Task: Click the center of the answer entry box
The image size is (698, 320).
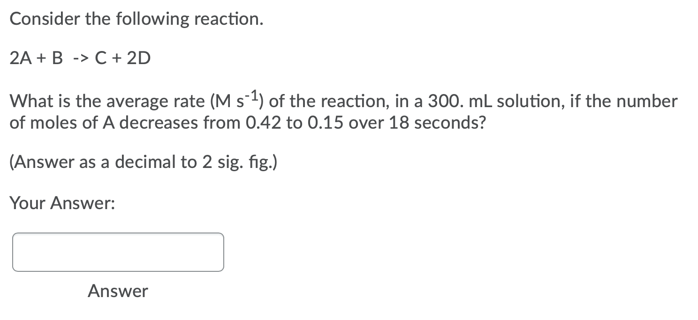Action: pyautogui.click(x=117, y=252)
